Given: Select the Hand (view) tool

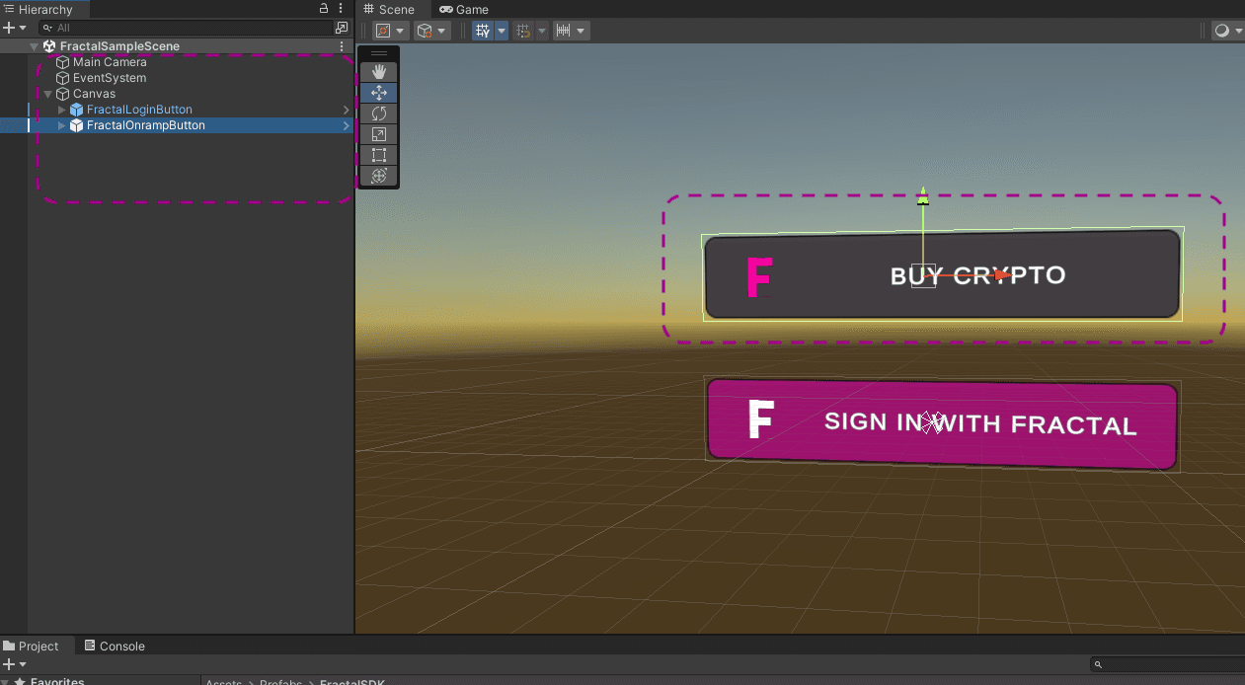Looking at the screenshot, I should pyautogui.click(x=378, y=72).
